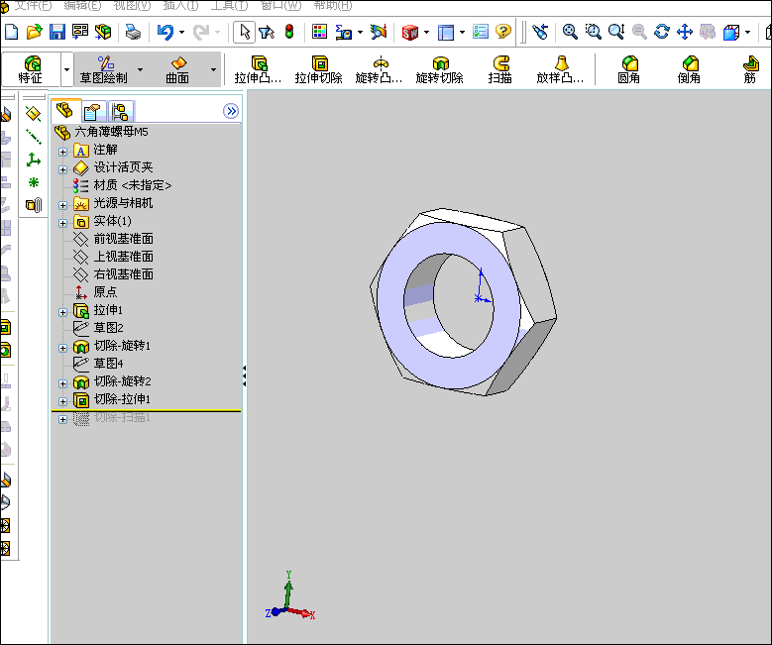The width and height of the screenshot is (772, 645).
Task: Click the panel expand double-chevron button
Action: coord(231,111)
